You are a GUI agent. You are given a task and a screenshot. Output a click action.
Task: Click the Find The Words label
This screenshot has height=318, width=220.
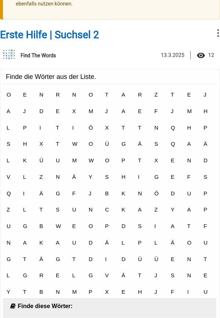click(x=38, y=55)
